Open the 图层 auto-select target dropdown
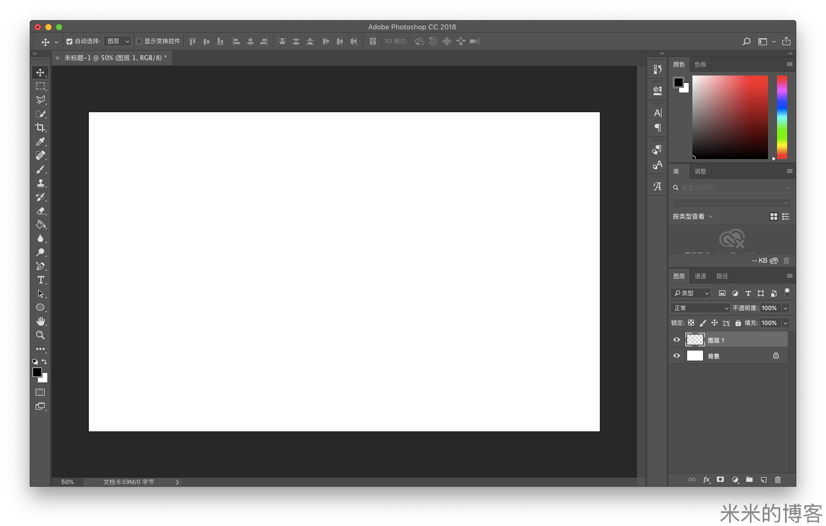 (118, 41)
